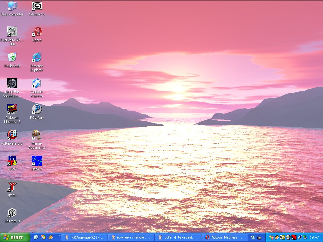Open the Prullenbak recycle bin
The width and height of the screenshot is (323, 242).
coord(12,58)
